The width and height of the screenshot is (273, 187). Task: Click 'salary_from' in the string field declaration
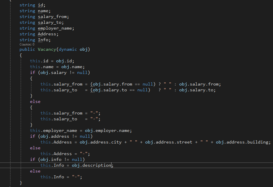point(52,17)
